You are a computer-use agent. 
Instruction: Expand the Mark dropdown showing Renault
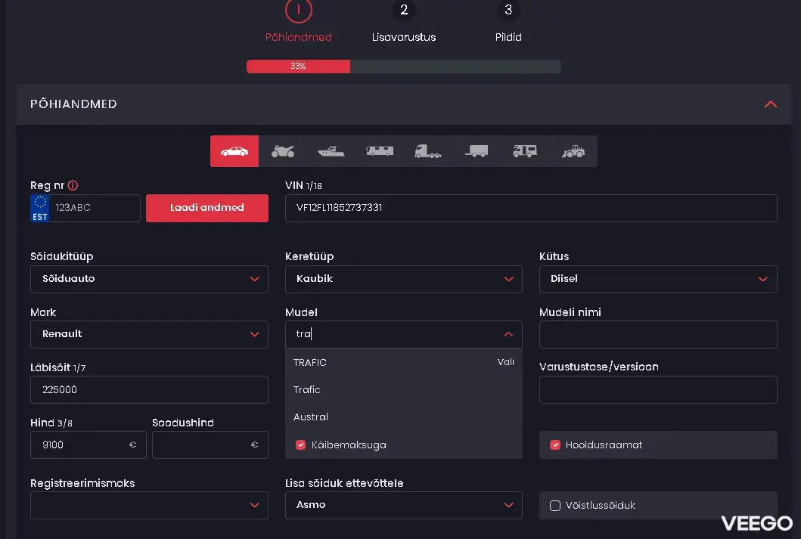point(149,334)
